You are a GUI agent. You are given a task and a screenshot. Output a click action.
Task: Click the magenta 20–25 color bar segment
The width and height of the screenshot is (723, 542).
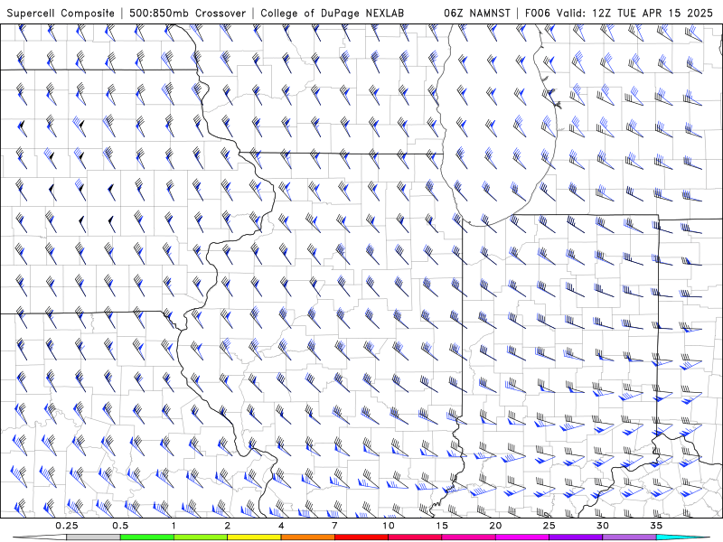[522, 537]
